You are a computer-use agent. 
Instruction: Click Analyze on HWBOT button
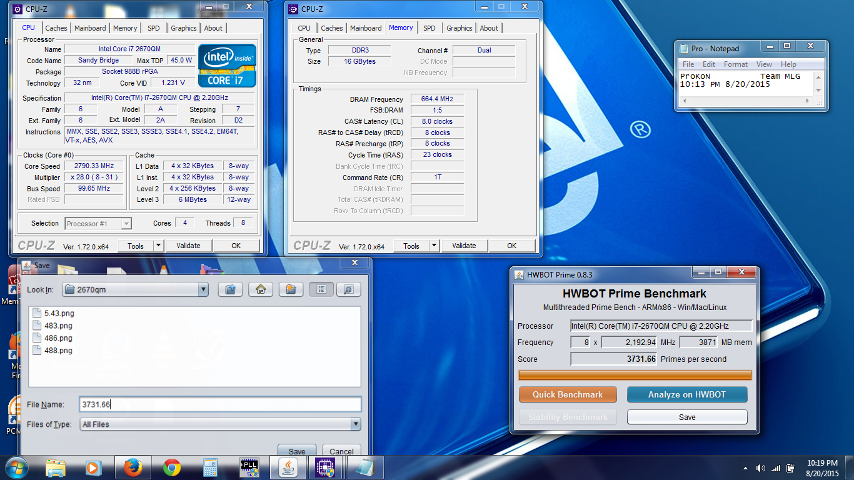(687, 394)
